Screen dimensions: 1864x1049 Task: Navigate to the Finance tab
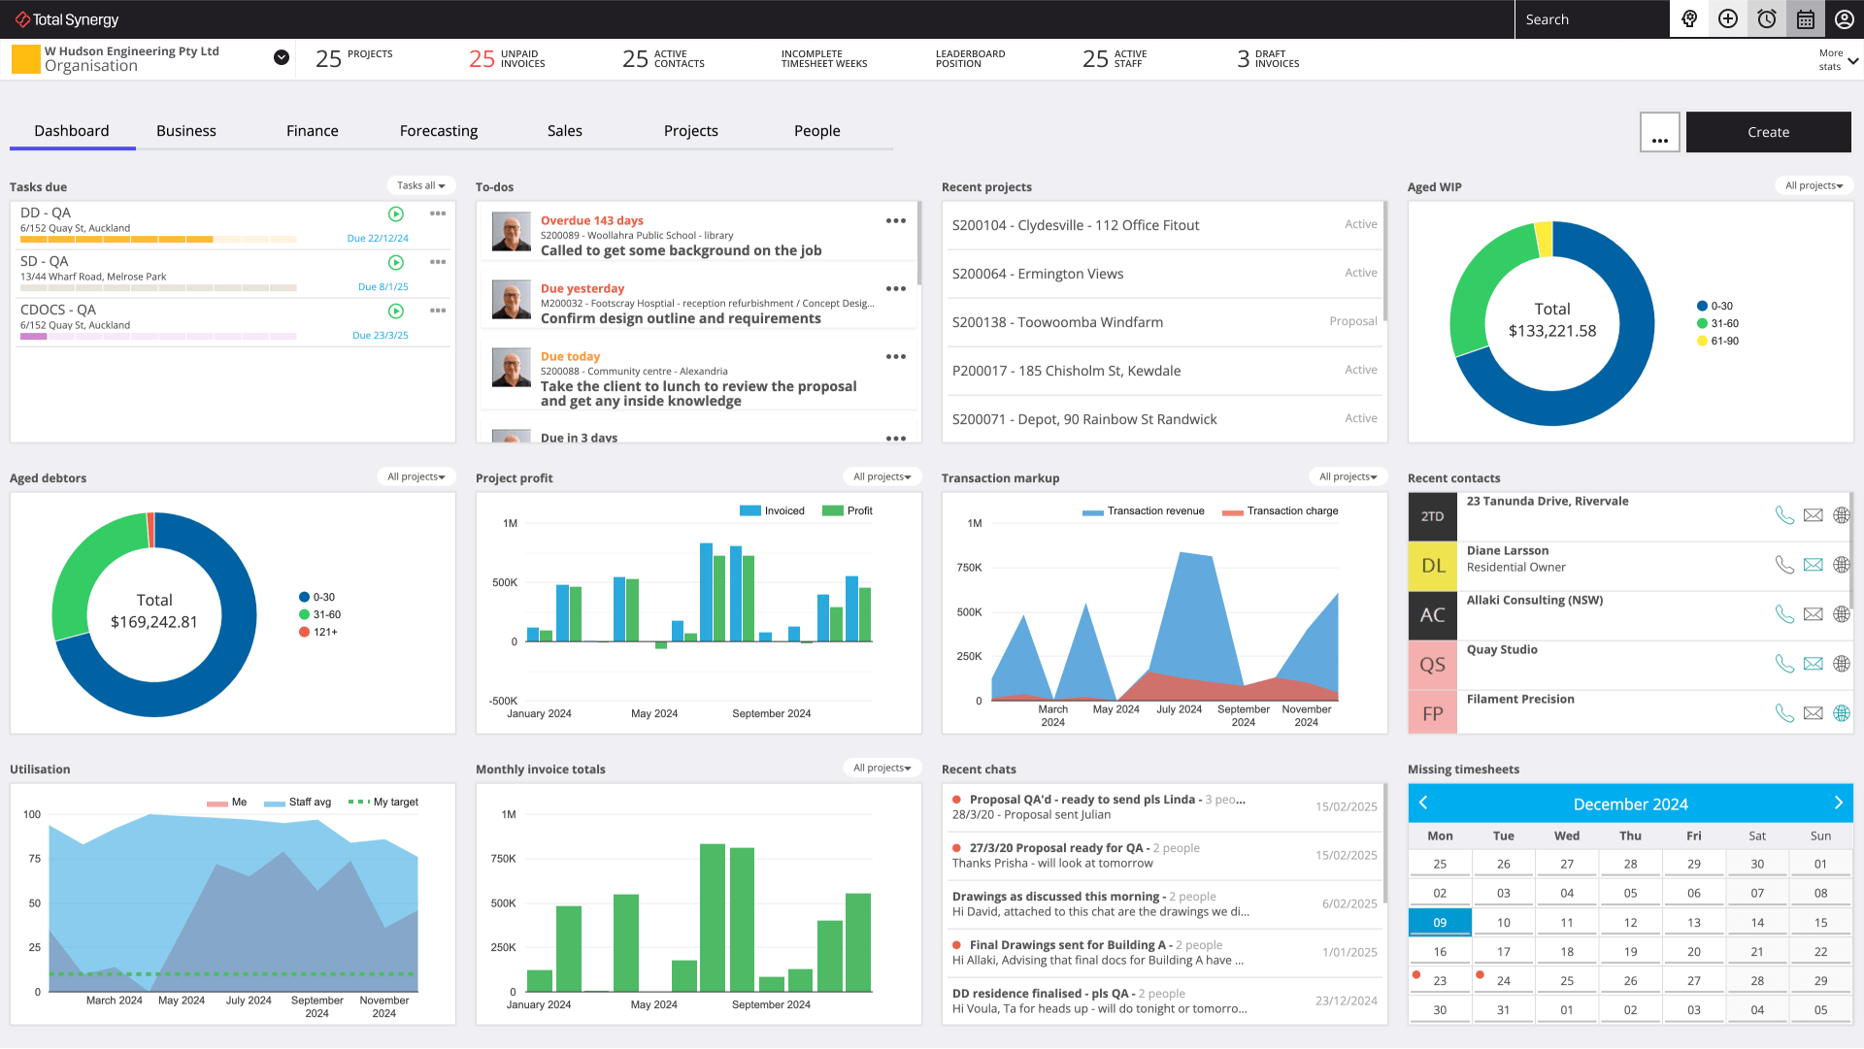coord(311,129)
